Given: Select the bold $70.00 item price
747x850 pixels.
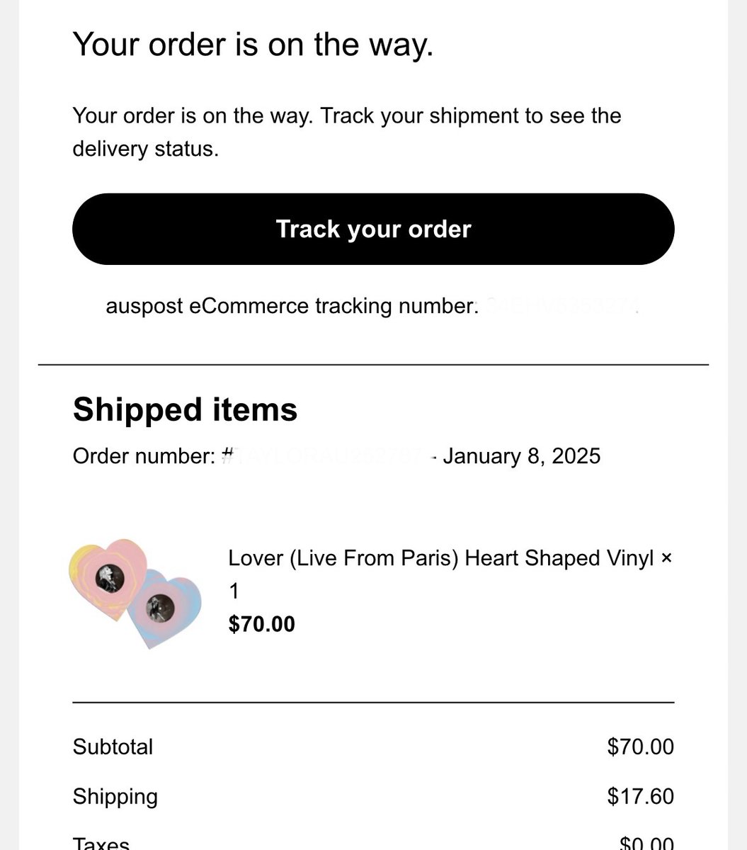Looking at the screenshot, I should pos(261,624).
